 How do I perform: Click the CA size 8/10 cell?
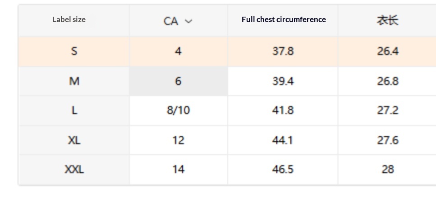[x=178, y=110]
